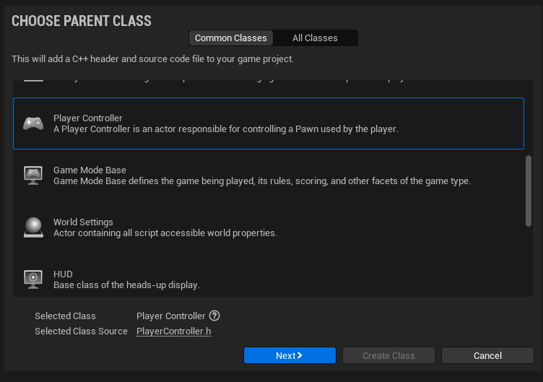Click the 'Actor containing all script accessible' description
The image size is (543, 382).
click(x=165, y=233)
